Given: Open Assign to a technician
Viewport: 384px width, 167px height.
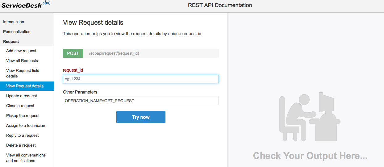Looking at the screenshot, I should 26,126.
